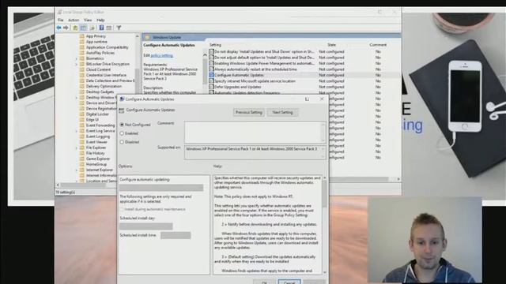506x284 pixels.
Task: Select the Disabled radio button
Action: point(122,142)
